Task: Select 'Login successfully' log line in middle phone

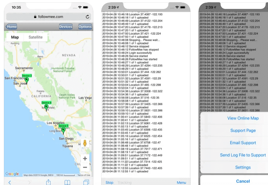Action: (127, 53)
